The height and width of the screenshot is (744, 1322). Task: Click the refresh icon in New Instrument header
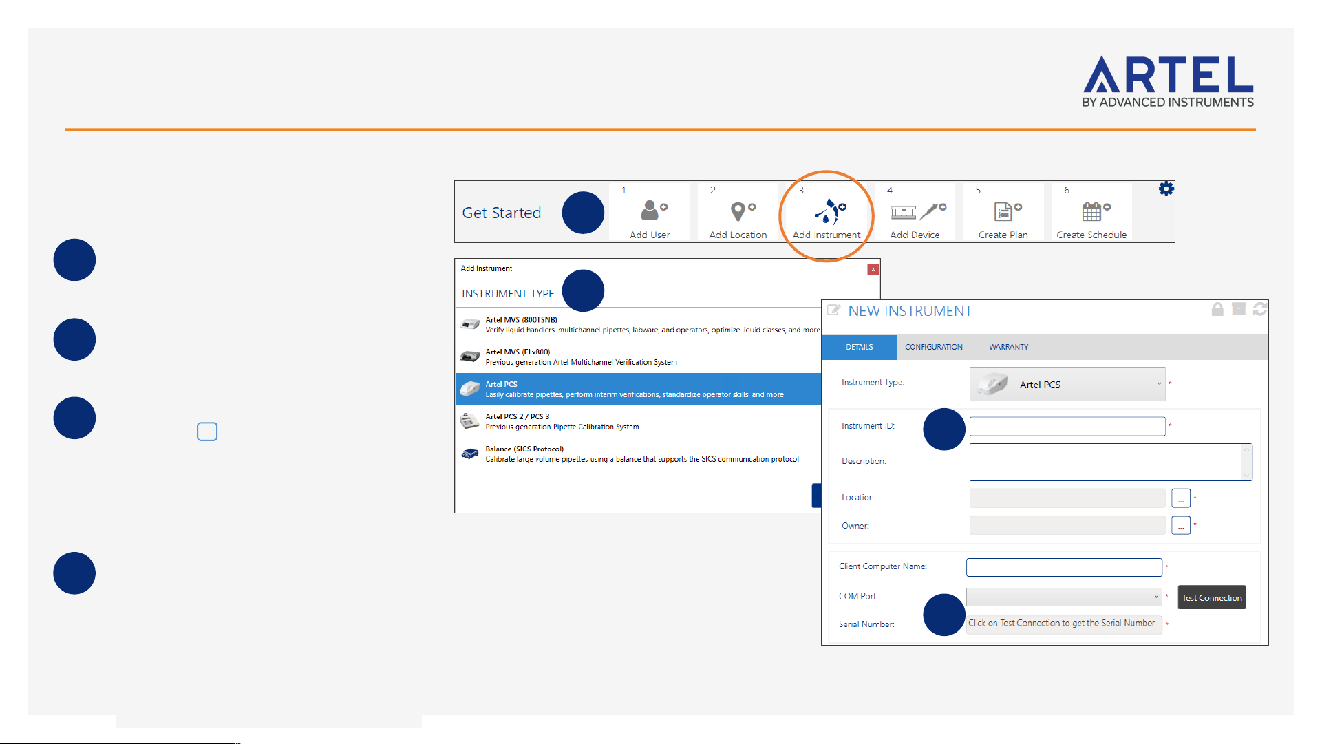[x=1260, y=310]
